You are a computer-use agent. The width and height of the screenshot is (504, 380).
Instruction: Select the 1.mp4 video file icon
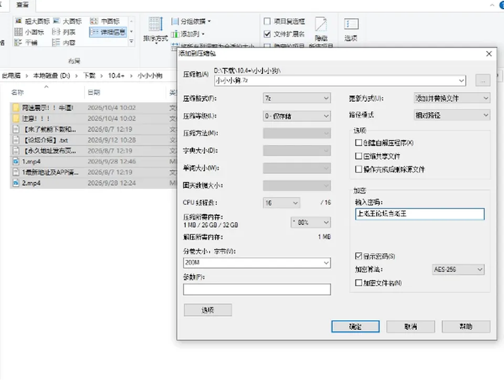(x=16, y=161)
